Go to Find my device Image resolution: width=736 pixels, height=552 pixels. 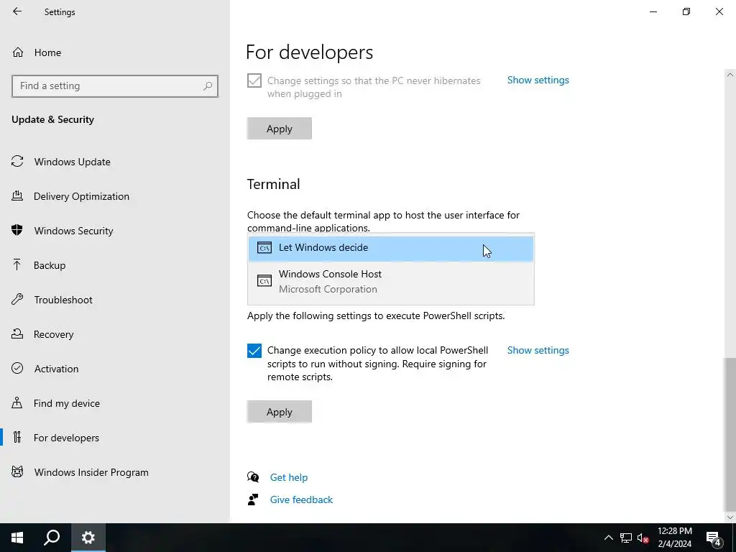click(x=66, y=403)
